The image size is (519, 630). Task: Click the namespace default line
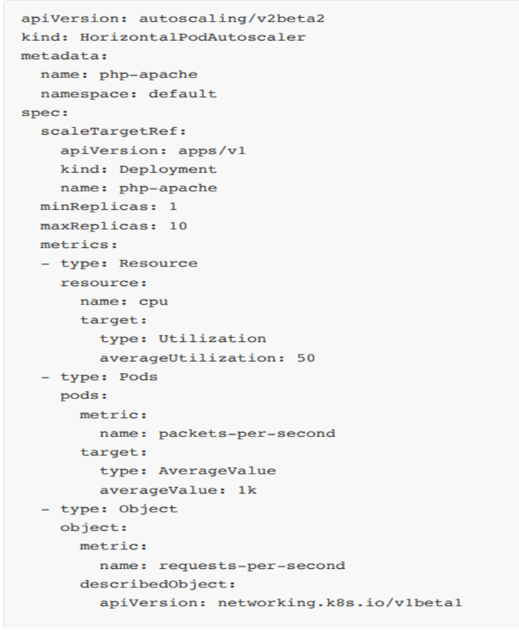(x=128, y=94)
